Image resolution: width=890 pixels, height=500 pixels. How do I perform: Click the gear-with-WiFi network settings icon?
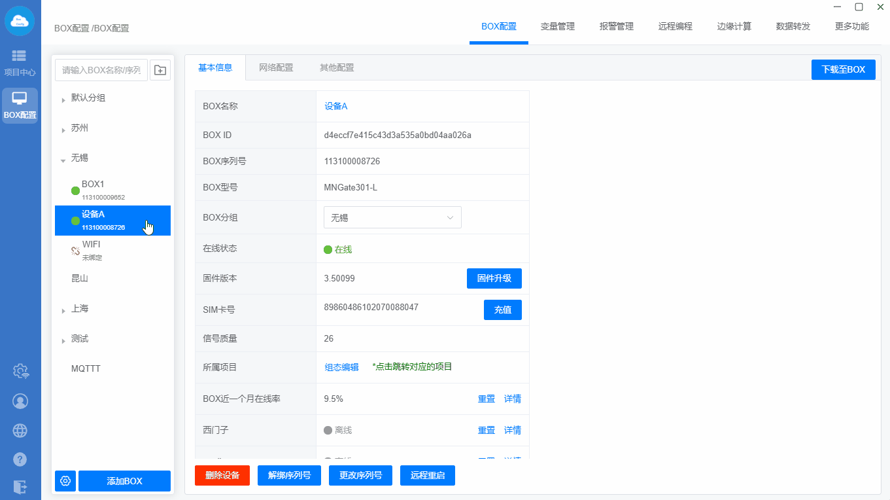click(20, 371)
